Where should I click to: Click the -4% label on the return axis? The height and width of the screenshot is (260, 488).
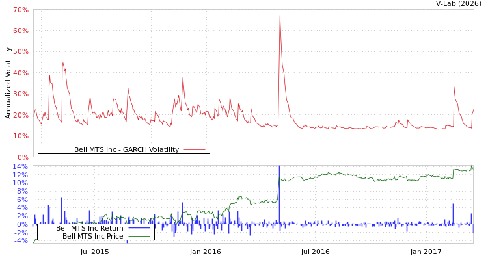click(x=20, y=241)
